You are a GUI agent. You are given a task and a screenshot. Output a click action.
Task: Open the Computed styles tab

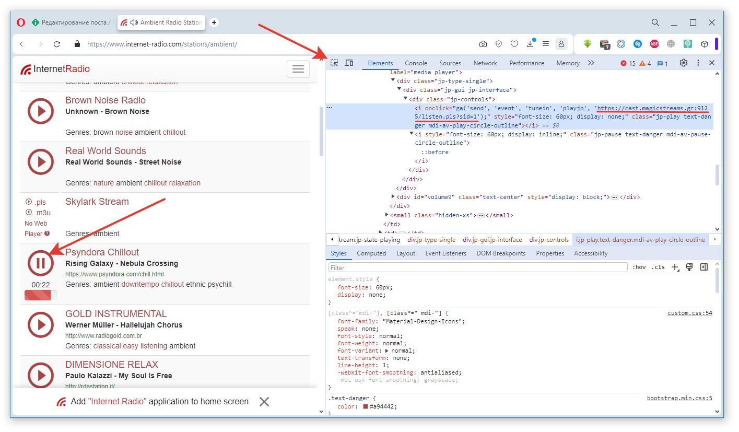pos(371,253)
